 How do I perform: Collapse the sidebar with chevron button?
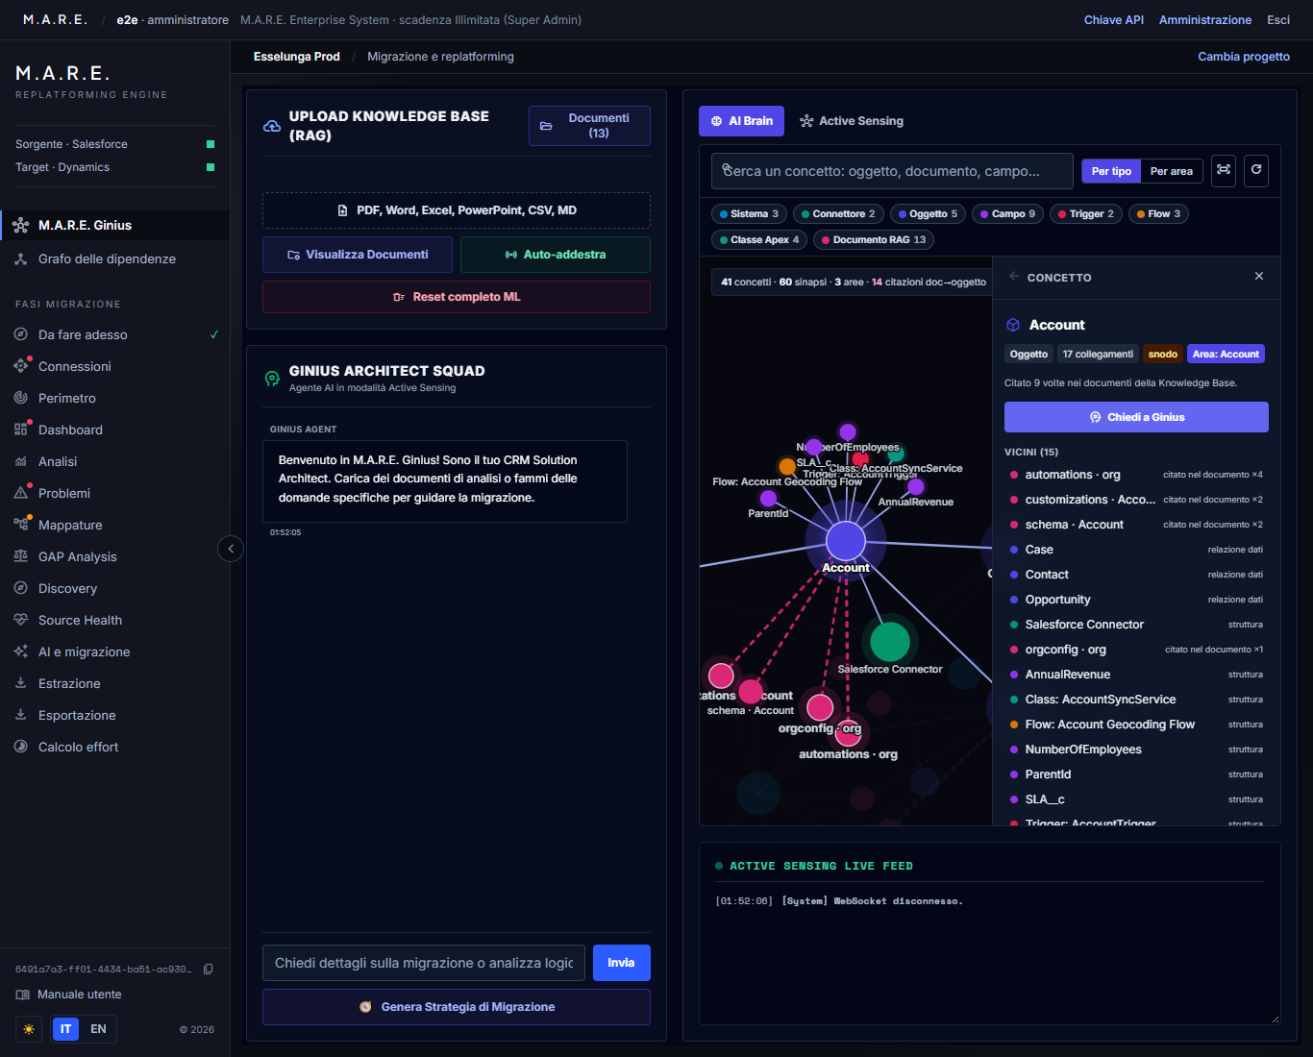pos(231,549)
